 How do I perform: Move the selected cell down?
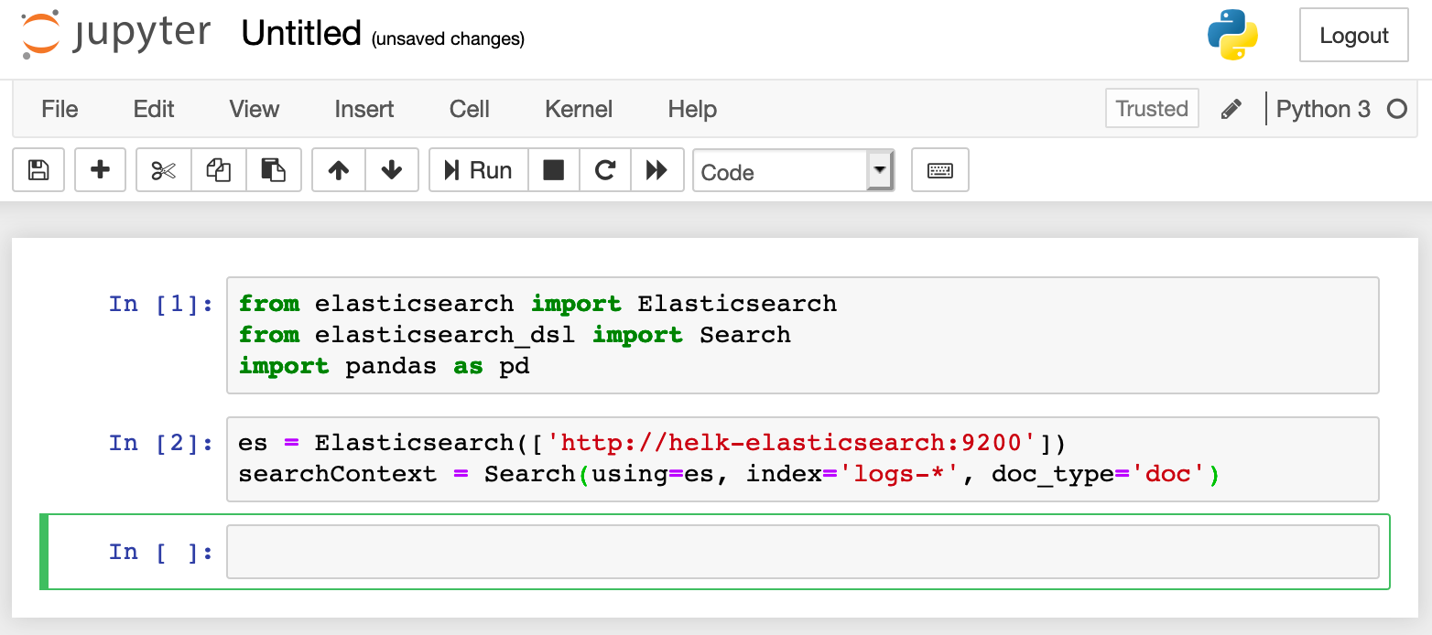click(x=392, y=170)
